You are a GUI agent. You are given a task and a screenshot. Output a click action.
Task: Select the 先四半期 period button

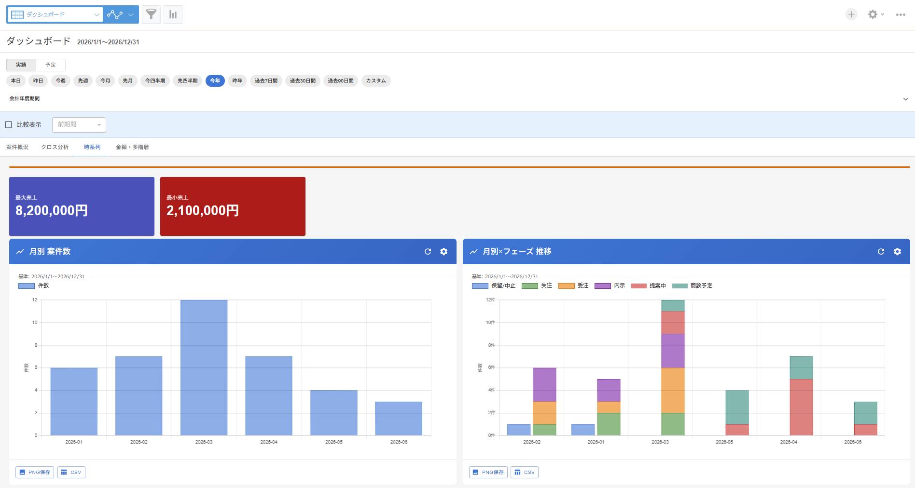187,81
